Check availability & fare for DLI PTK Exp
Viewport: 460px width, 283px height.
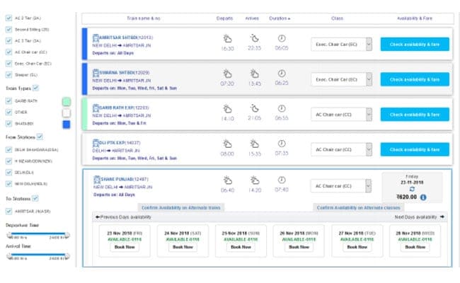(x=414, y=149)
